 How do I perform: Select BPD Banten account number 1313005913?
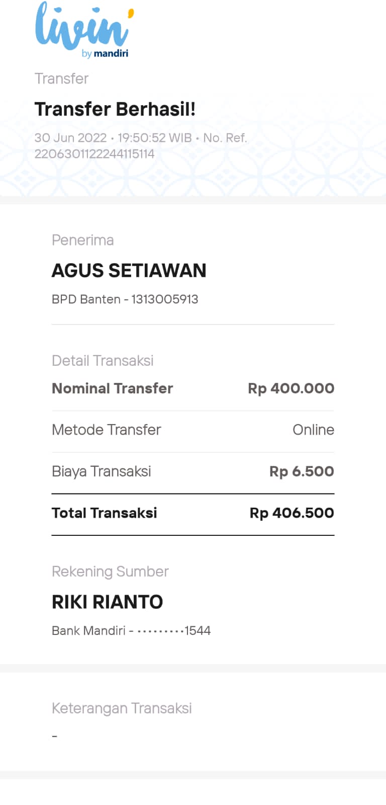tap(165, 299)
